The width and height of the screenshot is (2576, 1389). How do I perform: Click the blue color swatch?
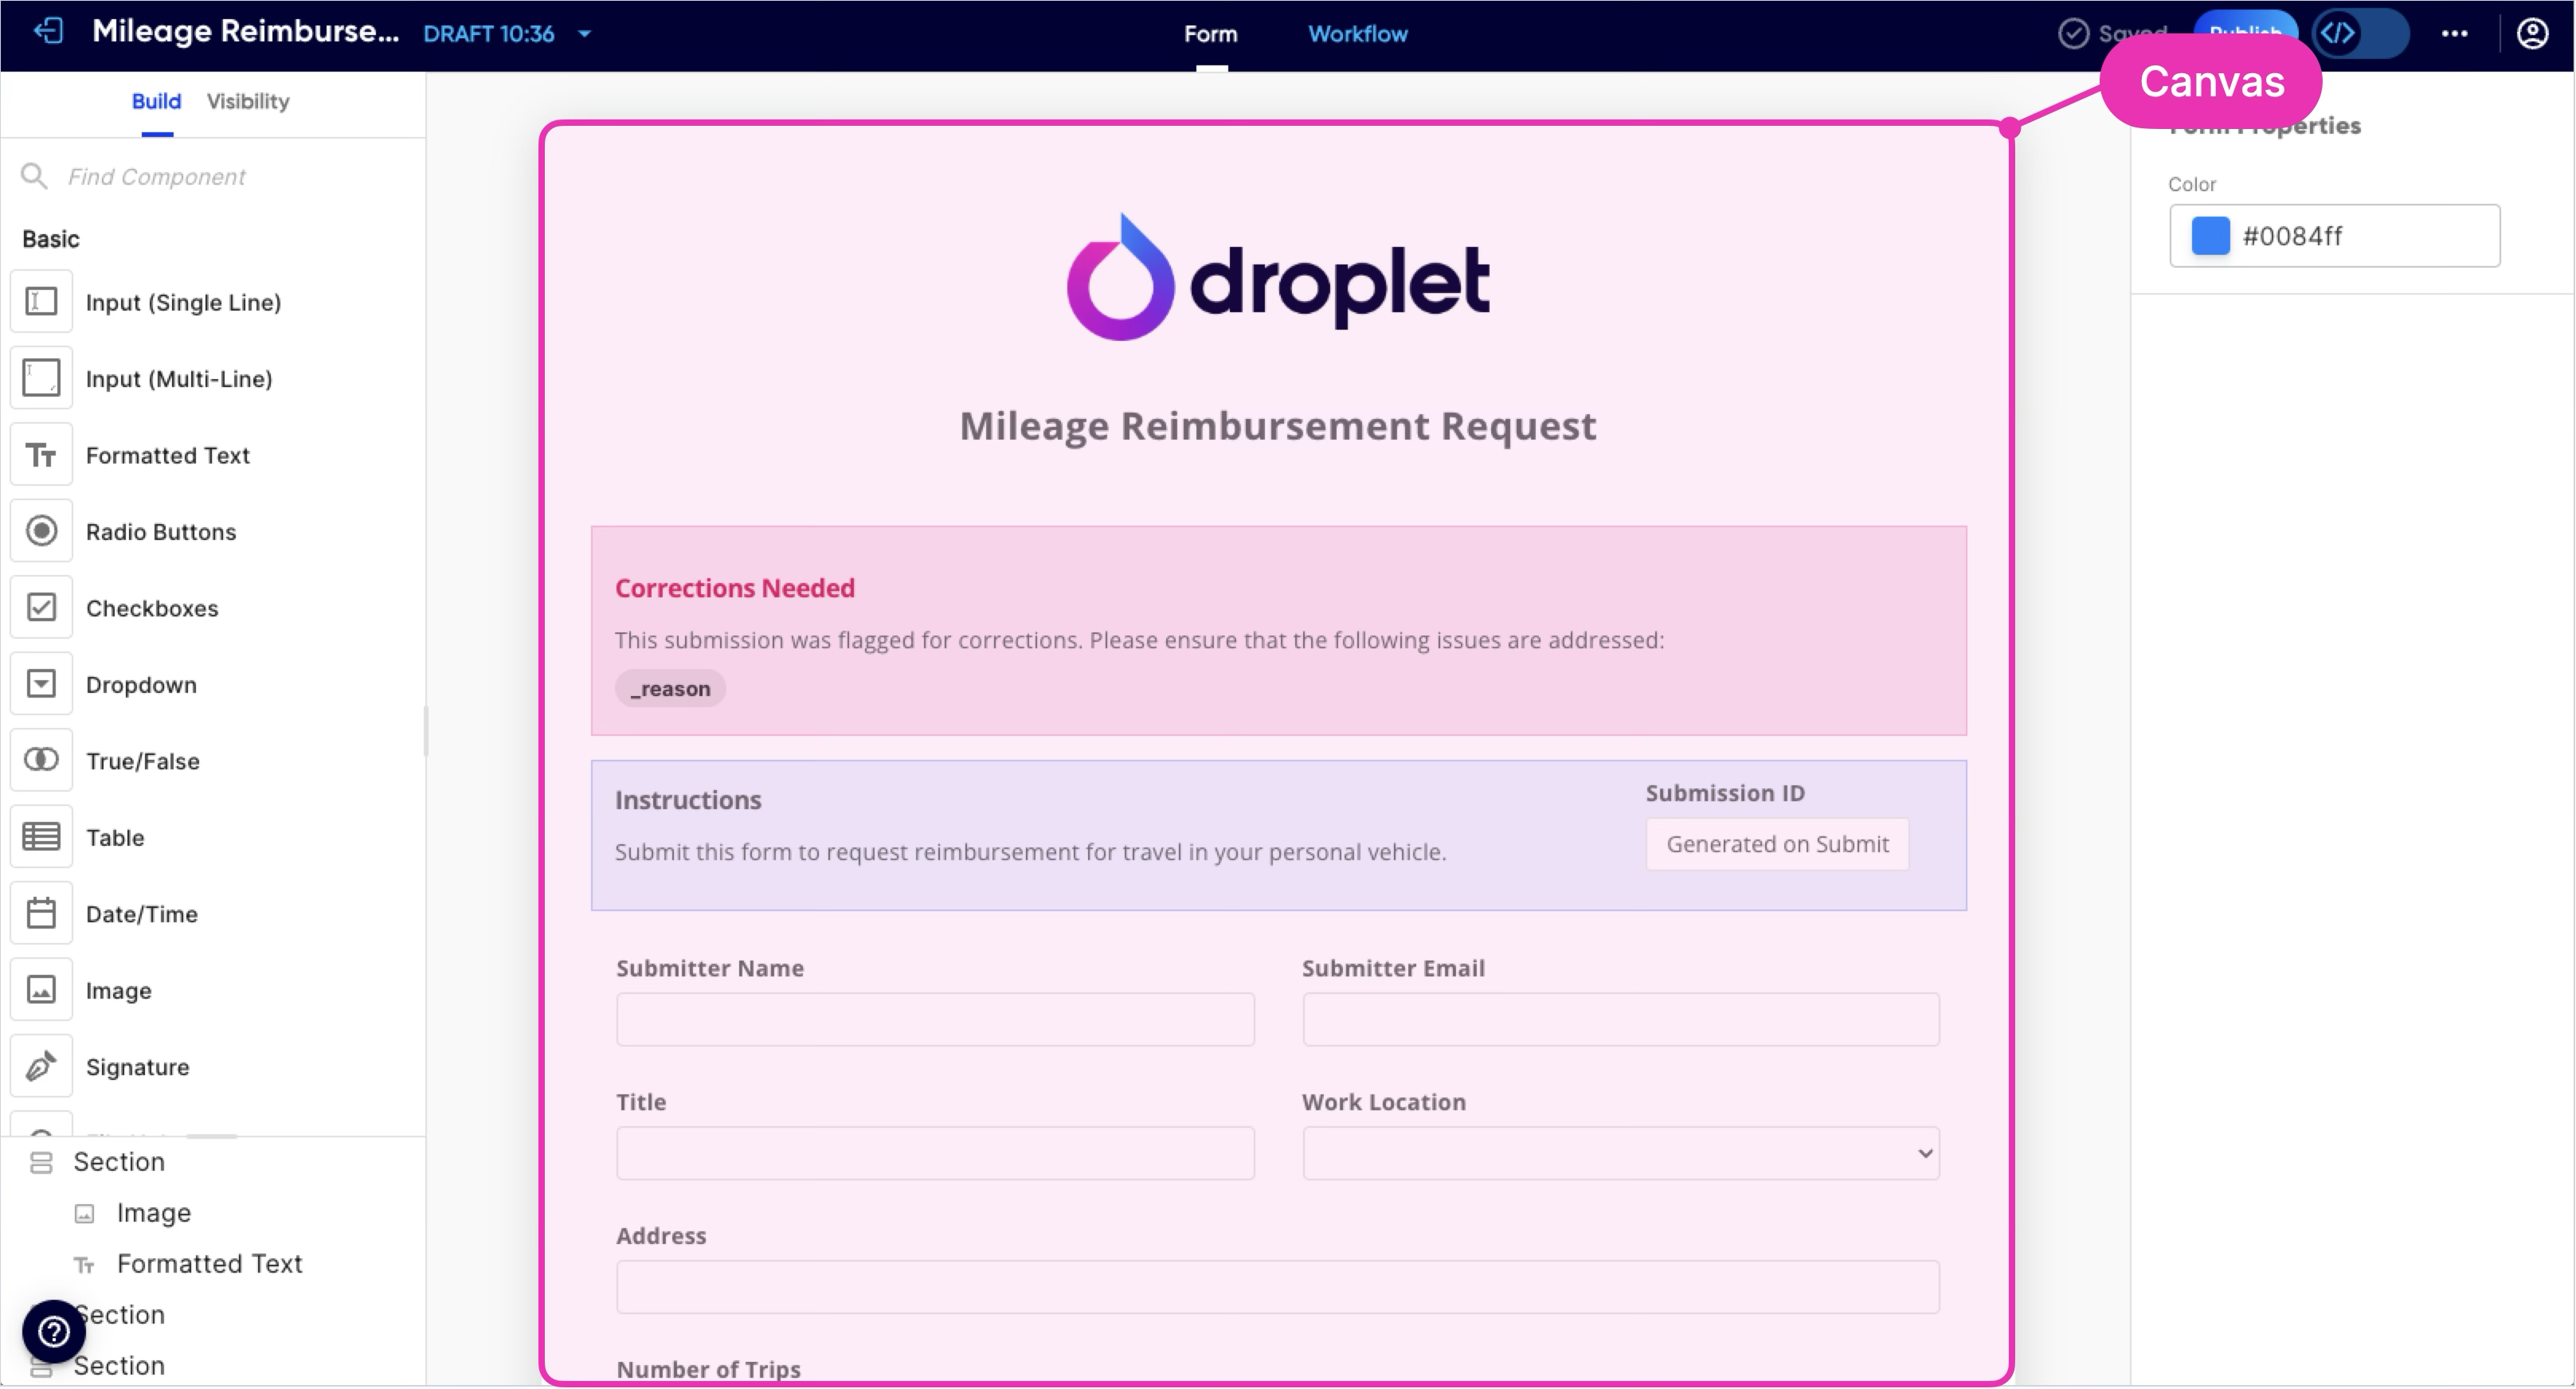pos(2210,236)
